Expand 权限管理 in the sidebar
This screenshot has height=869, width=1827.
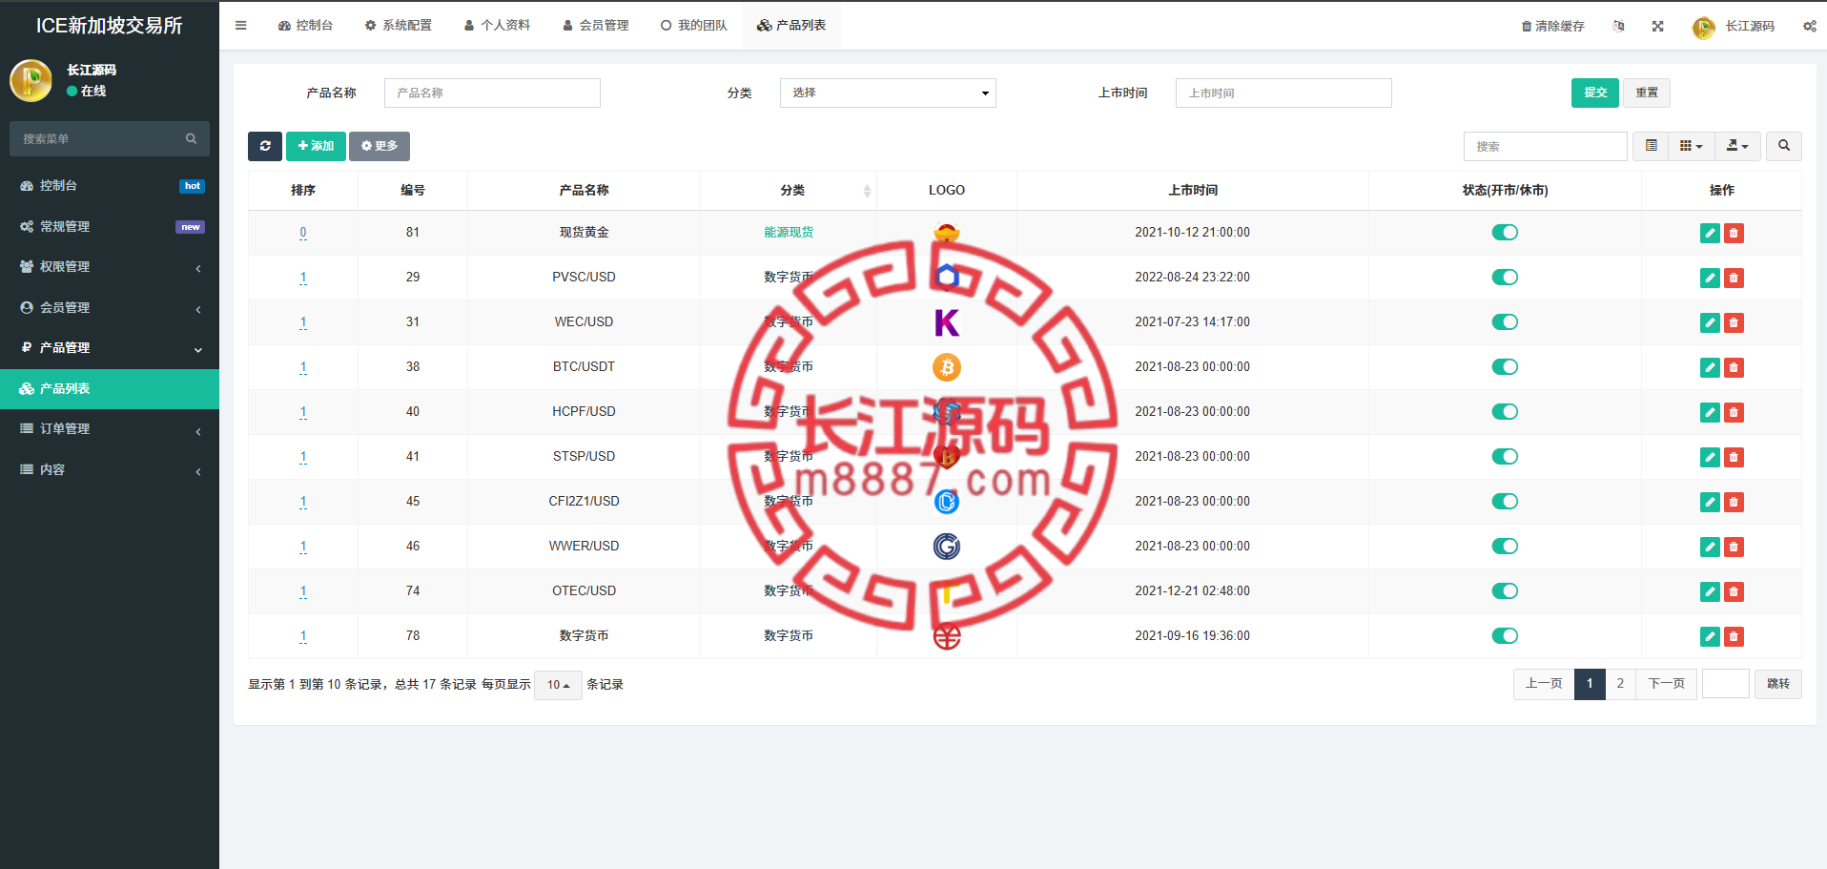[110, 267]
